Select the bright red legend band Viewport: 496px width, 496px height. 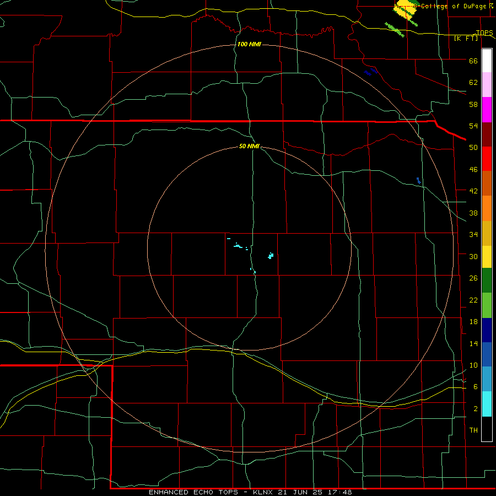(x=487, y=159)
